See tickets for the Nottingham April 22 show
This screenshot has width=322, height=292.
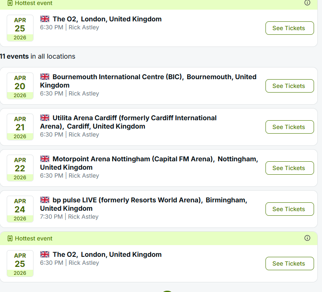(290, 168)
